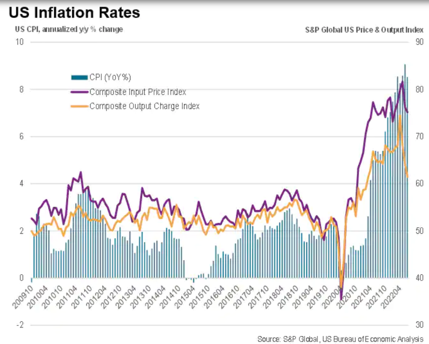Click the teal CPI (YoY%) legend swatch
Image resolution: width=429 pixels, height=344 pixels.
(79, 77)
